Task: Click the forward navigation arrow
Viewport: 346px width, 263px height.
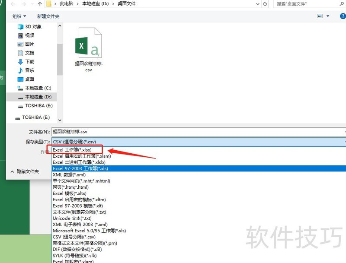Action: 24,4
